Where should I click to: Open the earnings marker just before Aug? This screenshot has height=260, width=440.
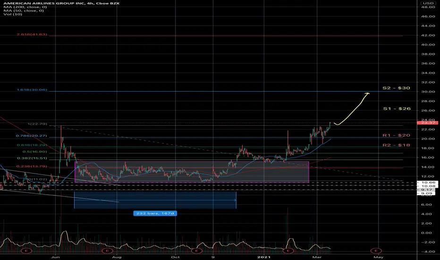107,250
